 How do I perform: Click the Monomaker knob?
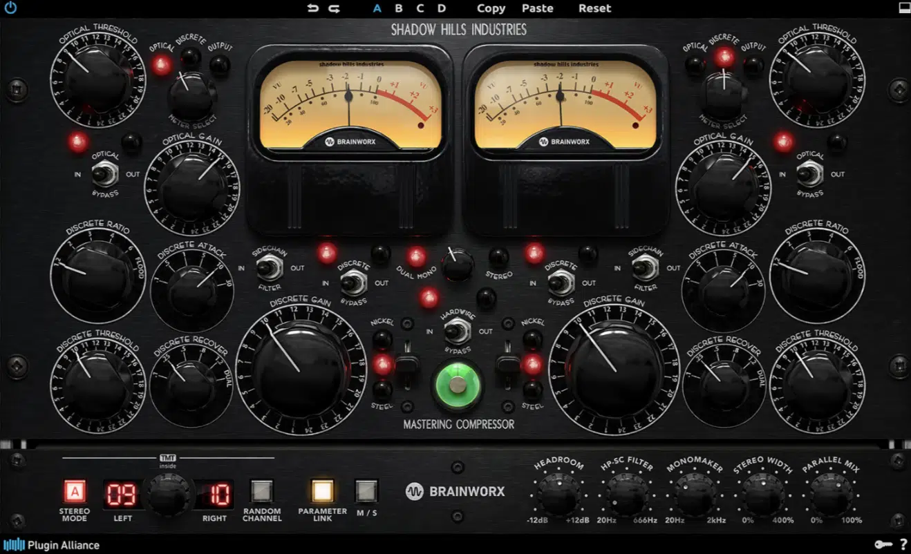(x=695, y=495)
